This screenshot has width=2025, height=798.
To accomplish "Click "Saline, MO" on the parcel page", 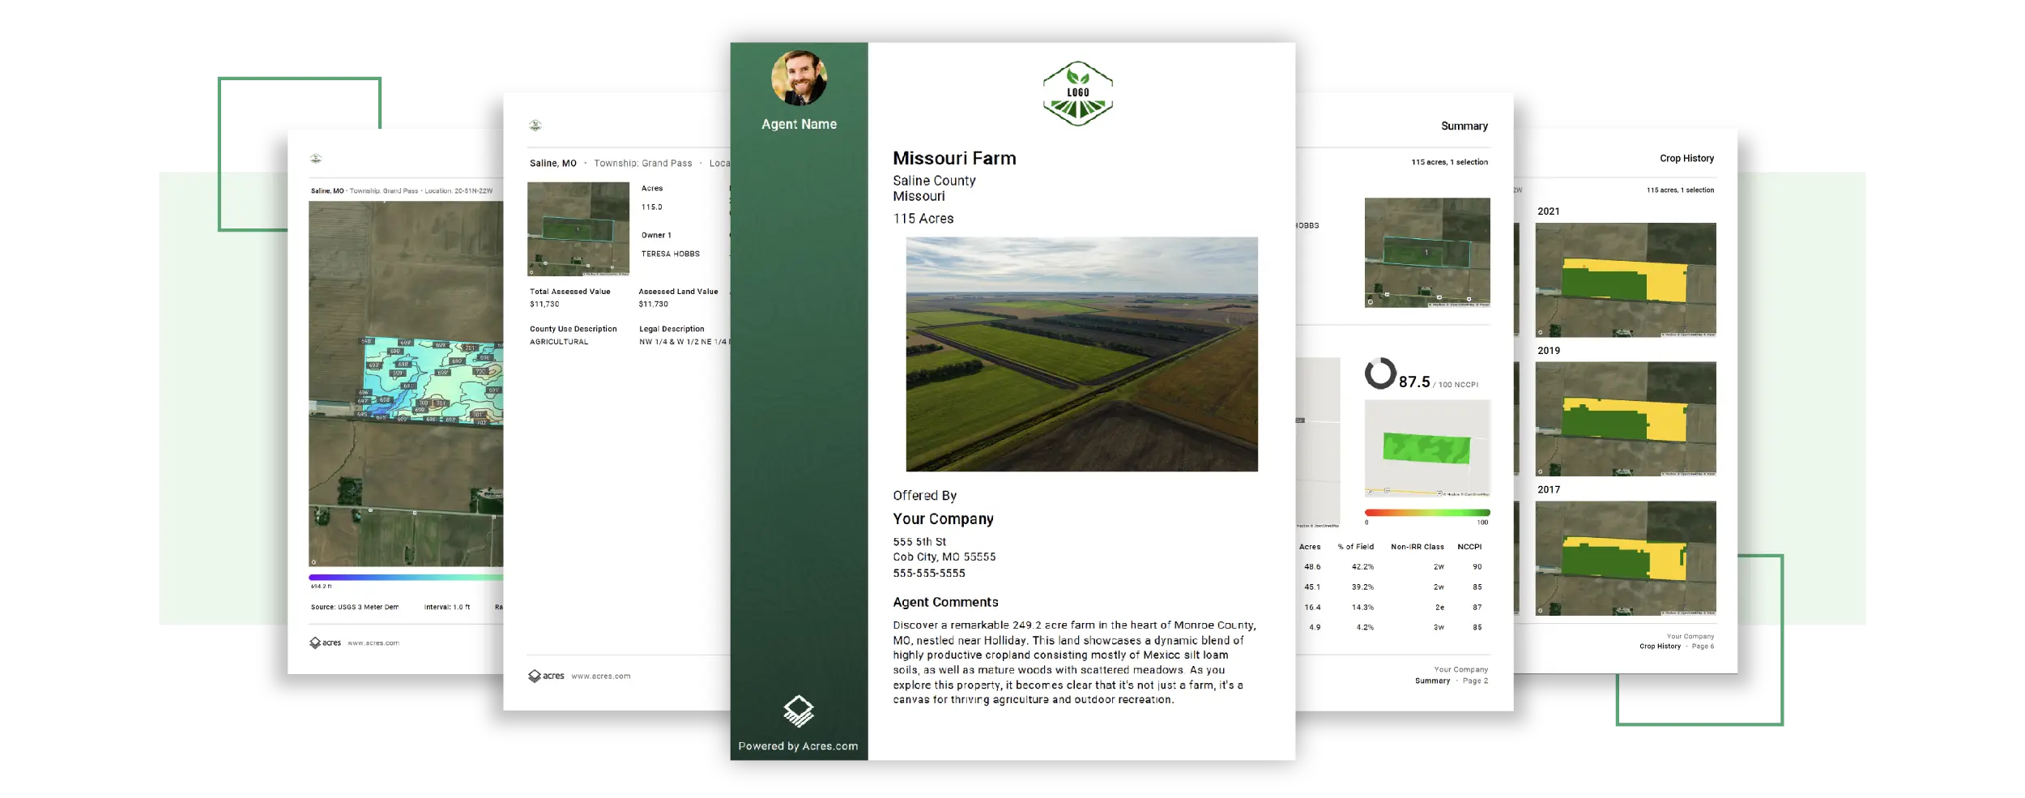I will click(x=553, y=164).
